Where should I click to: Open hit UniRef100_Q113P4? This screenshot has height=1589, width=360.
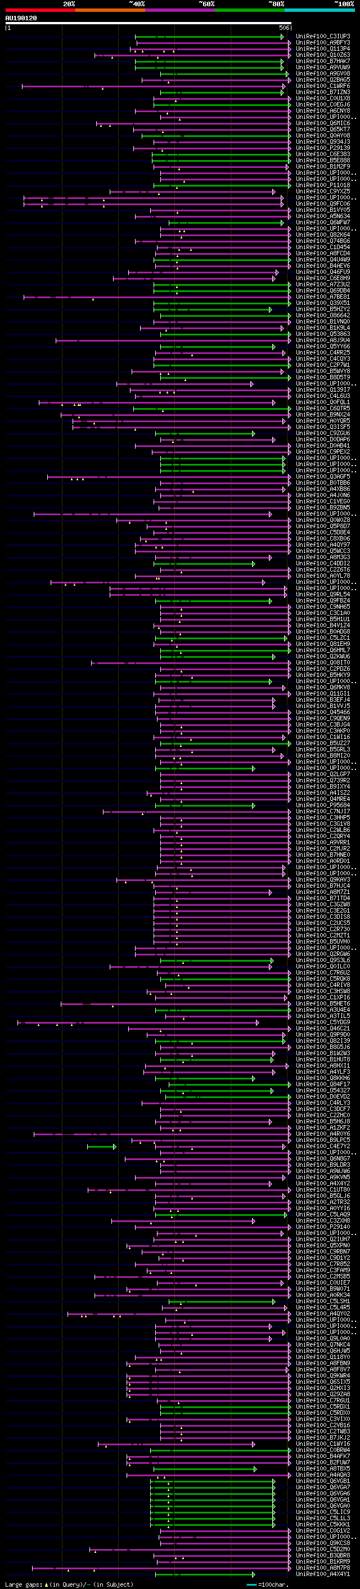(x=322, y=48)
